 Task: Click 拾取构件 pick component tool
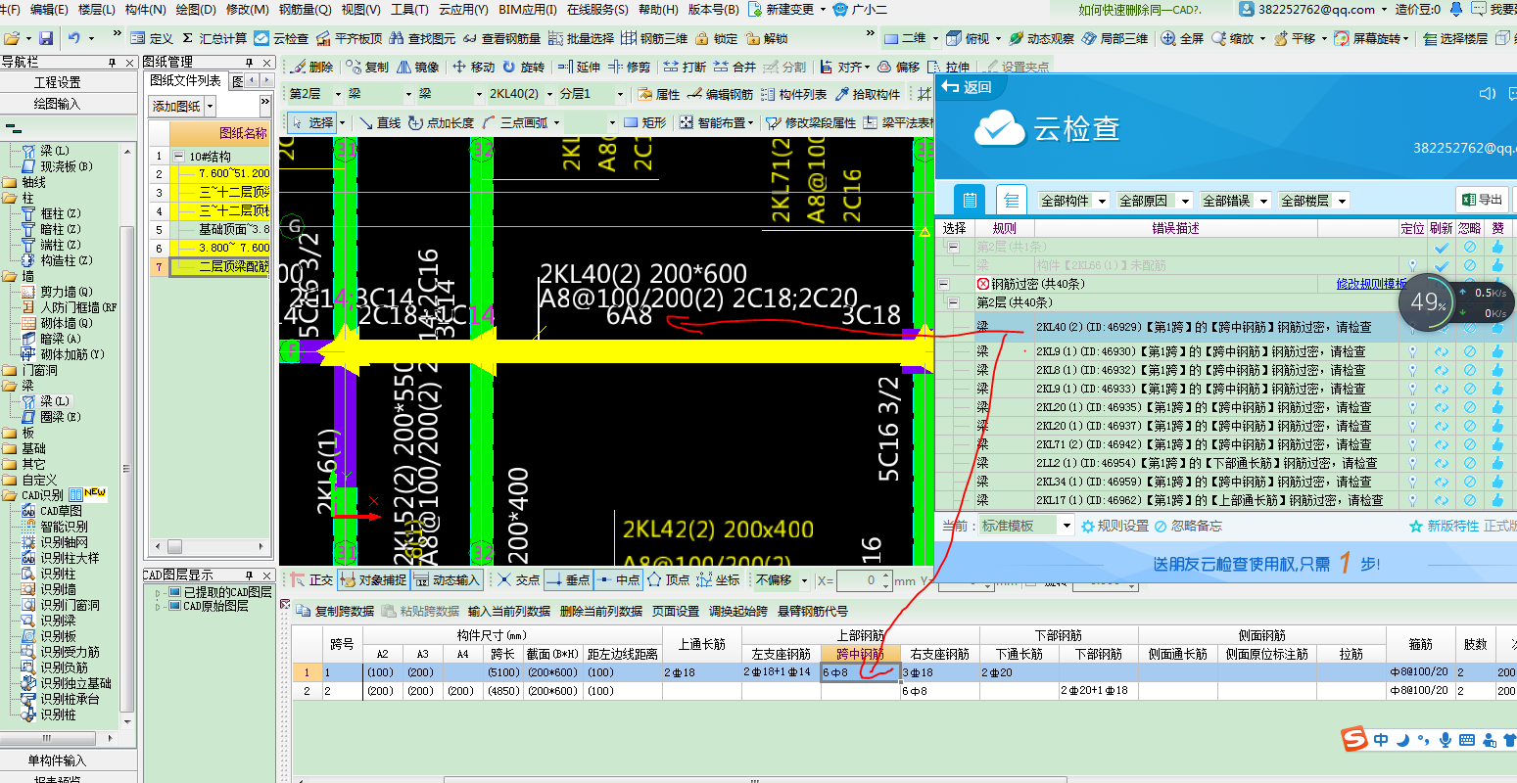[866, 94]
